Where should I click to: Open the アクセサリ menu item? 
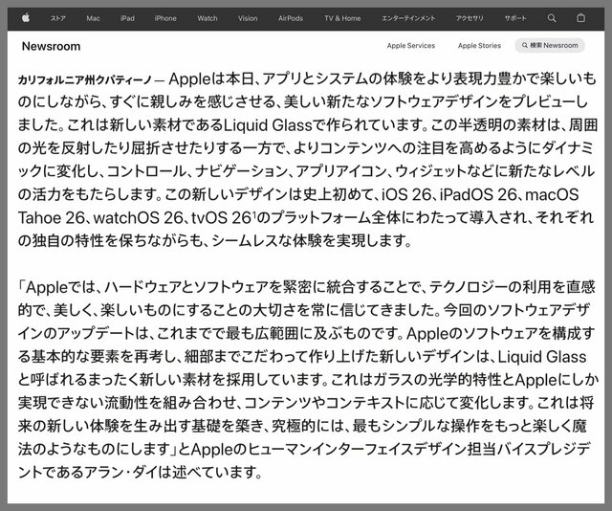(x=470, y=18)
